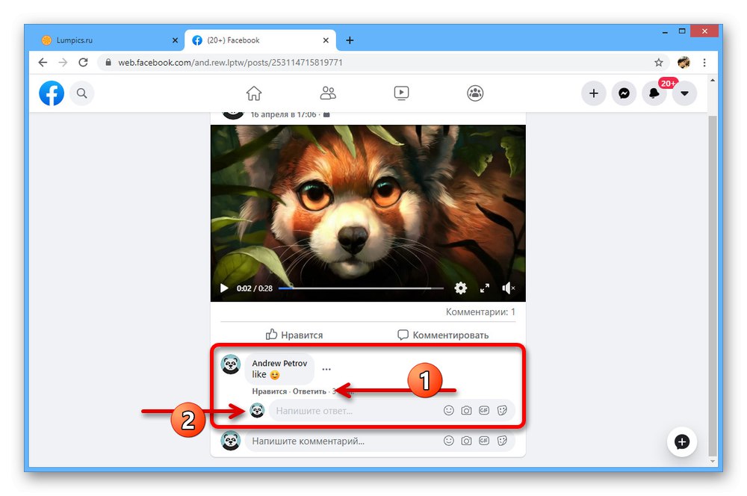Open Комментарии: 1 link
747x496 pixels.
tap(480, 312)
